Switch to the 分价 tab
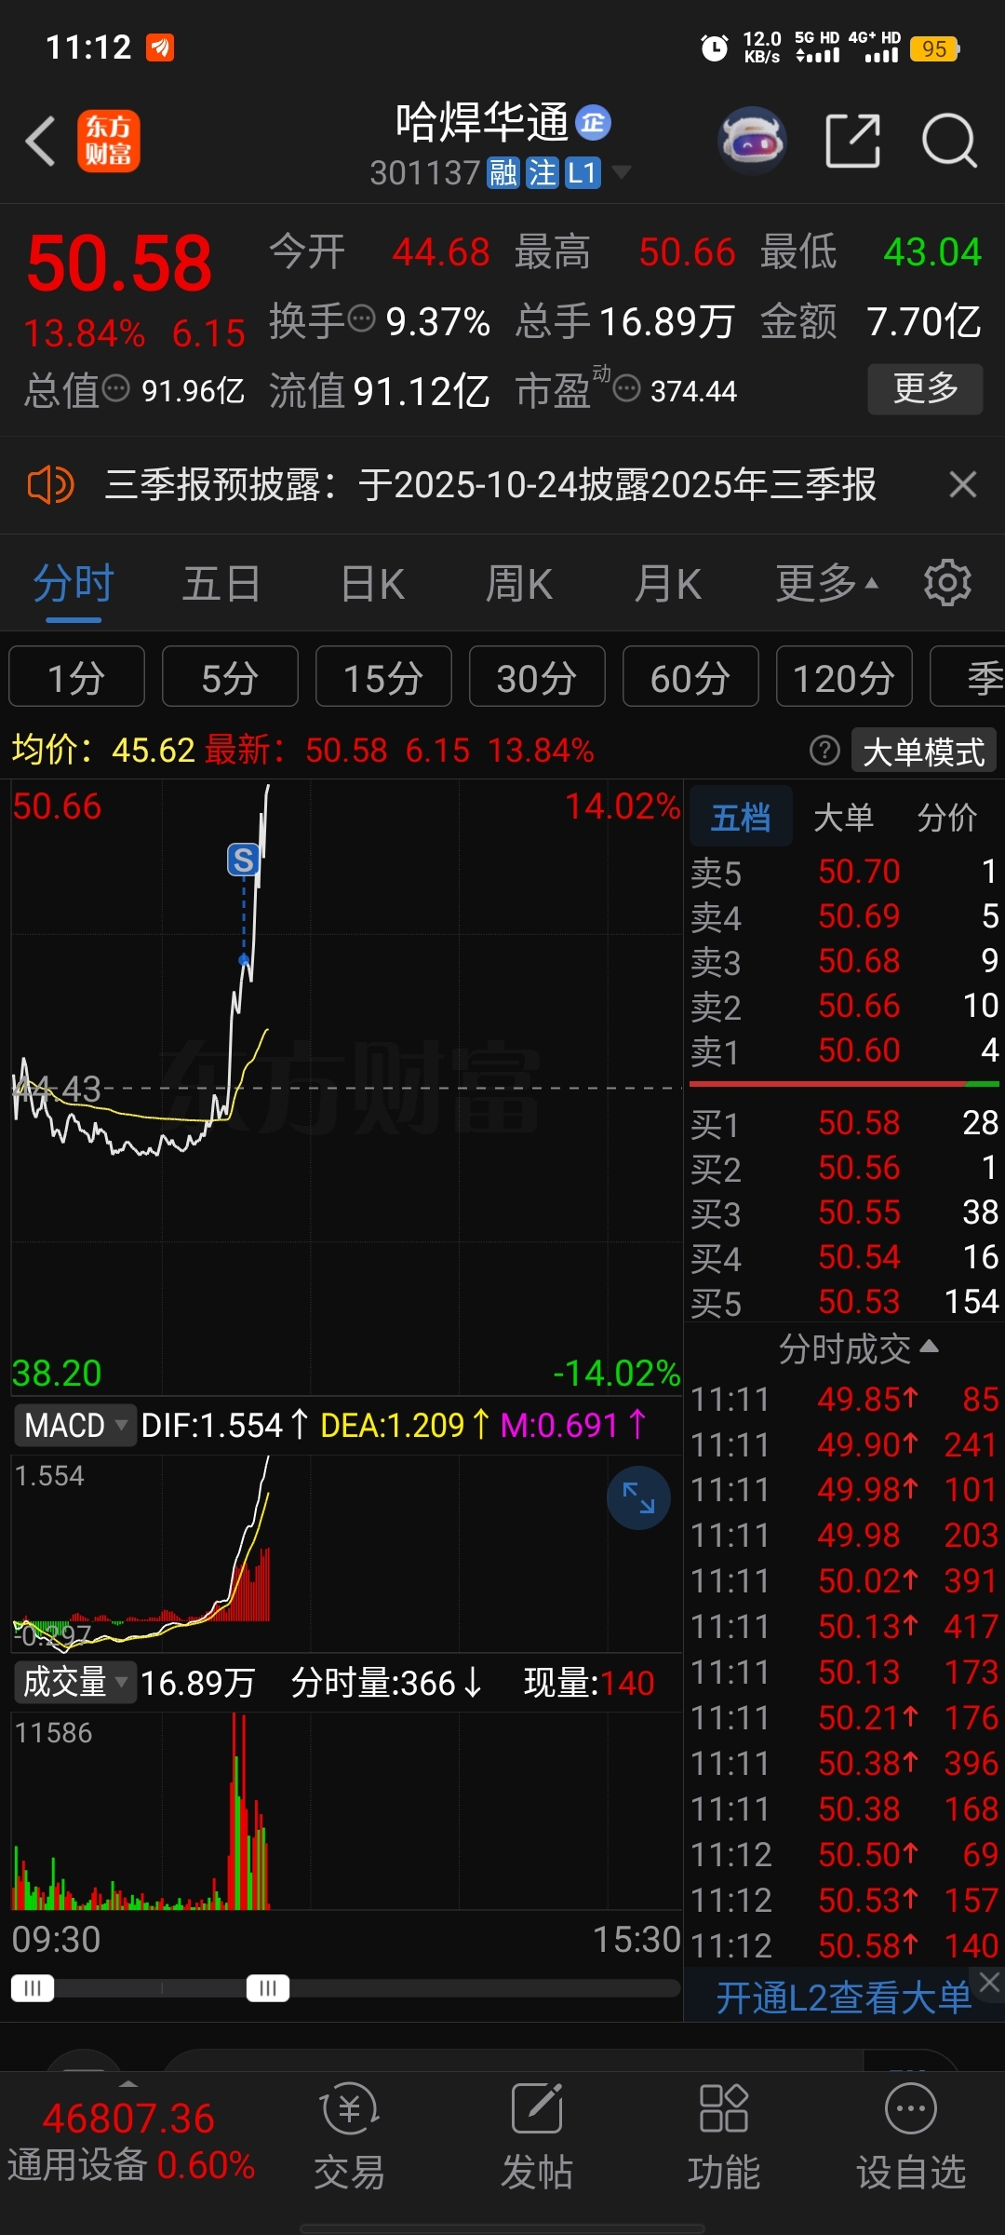Screen dimensions: 1005x2235 (x=947, y=817)
